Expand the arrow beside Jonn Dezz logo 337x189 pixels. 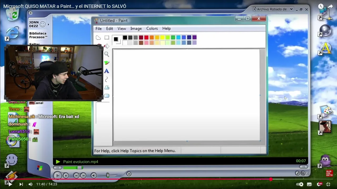(x=48, y=24)
